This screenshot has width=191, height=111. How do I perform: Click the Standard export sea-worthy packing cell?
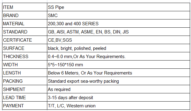pos(118,81)
